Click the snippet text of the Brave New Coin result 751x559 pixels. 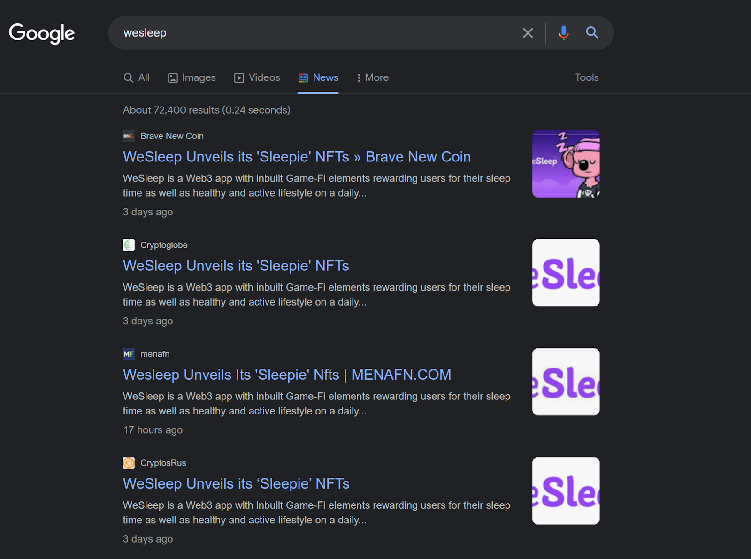317,185
